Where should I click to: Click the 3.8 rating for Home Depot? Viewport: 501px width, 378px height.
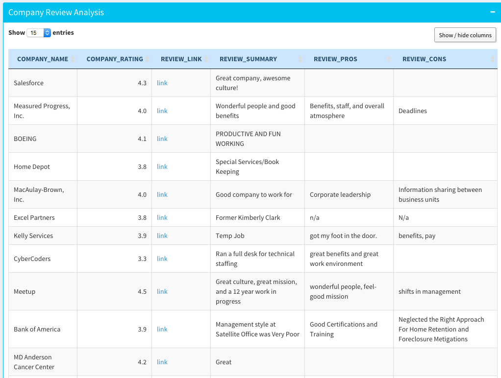point(142,166)
